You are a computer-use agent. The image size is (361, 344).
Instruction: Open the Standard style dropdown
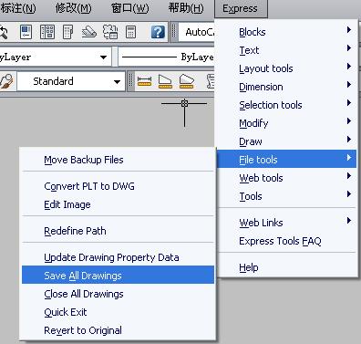(x=71, y=81)
